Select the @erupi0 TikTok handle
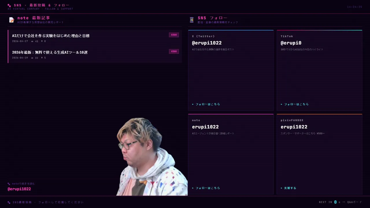370x208 pixels. [291, 43]
